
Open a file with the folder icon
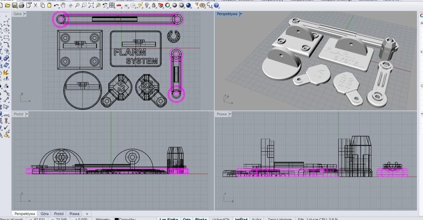(7, 5)
